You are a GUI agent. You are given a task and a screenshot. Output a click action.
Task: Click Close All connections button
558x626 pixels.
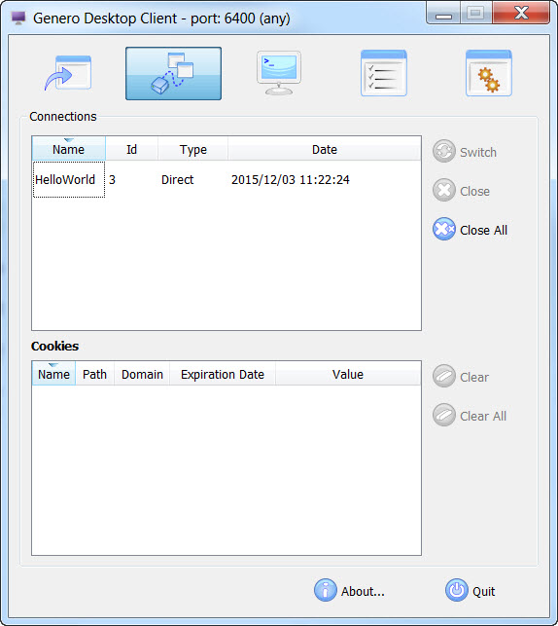pyautogui.click(x=470, y=230)
